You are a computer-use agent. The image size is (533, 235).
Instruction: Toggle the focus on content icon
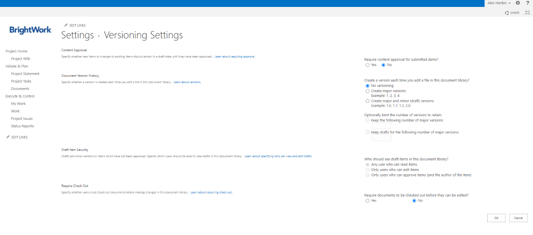click(527, 12)
